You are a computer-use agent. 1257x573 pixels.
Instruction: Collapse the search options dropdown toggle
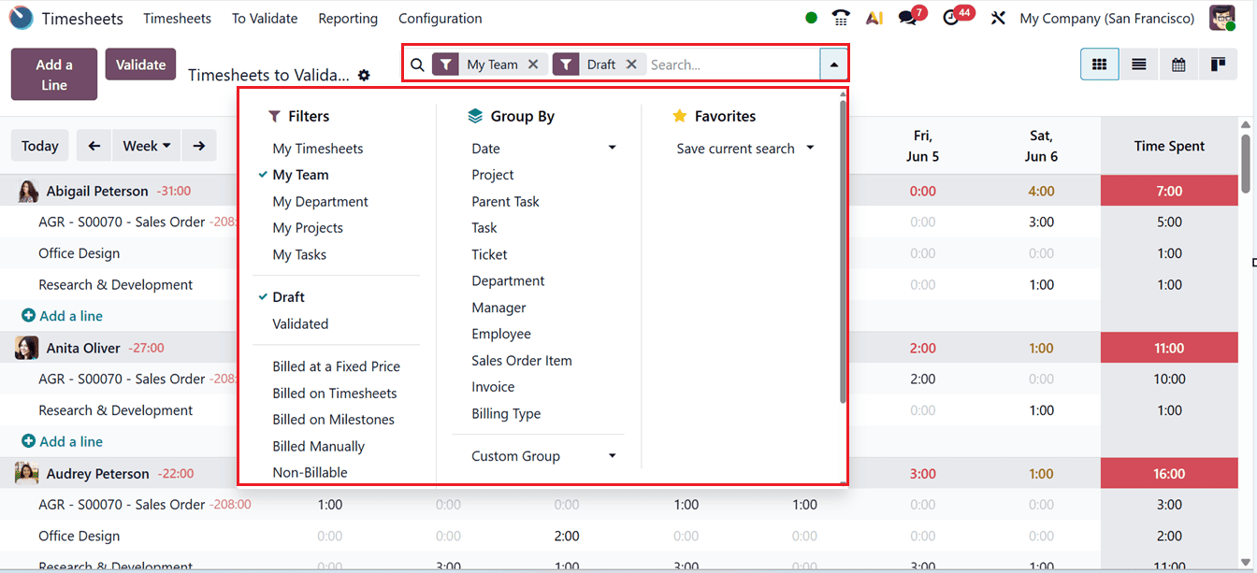pos(833,64)
